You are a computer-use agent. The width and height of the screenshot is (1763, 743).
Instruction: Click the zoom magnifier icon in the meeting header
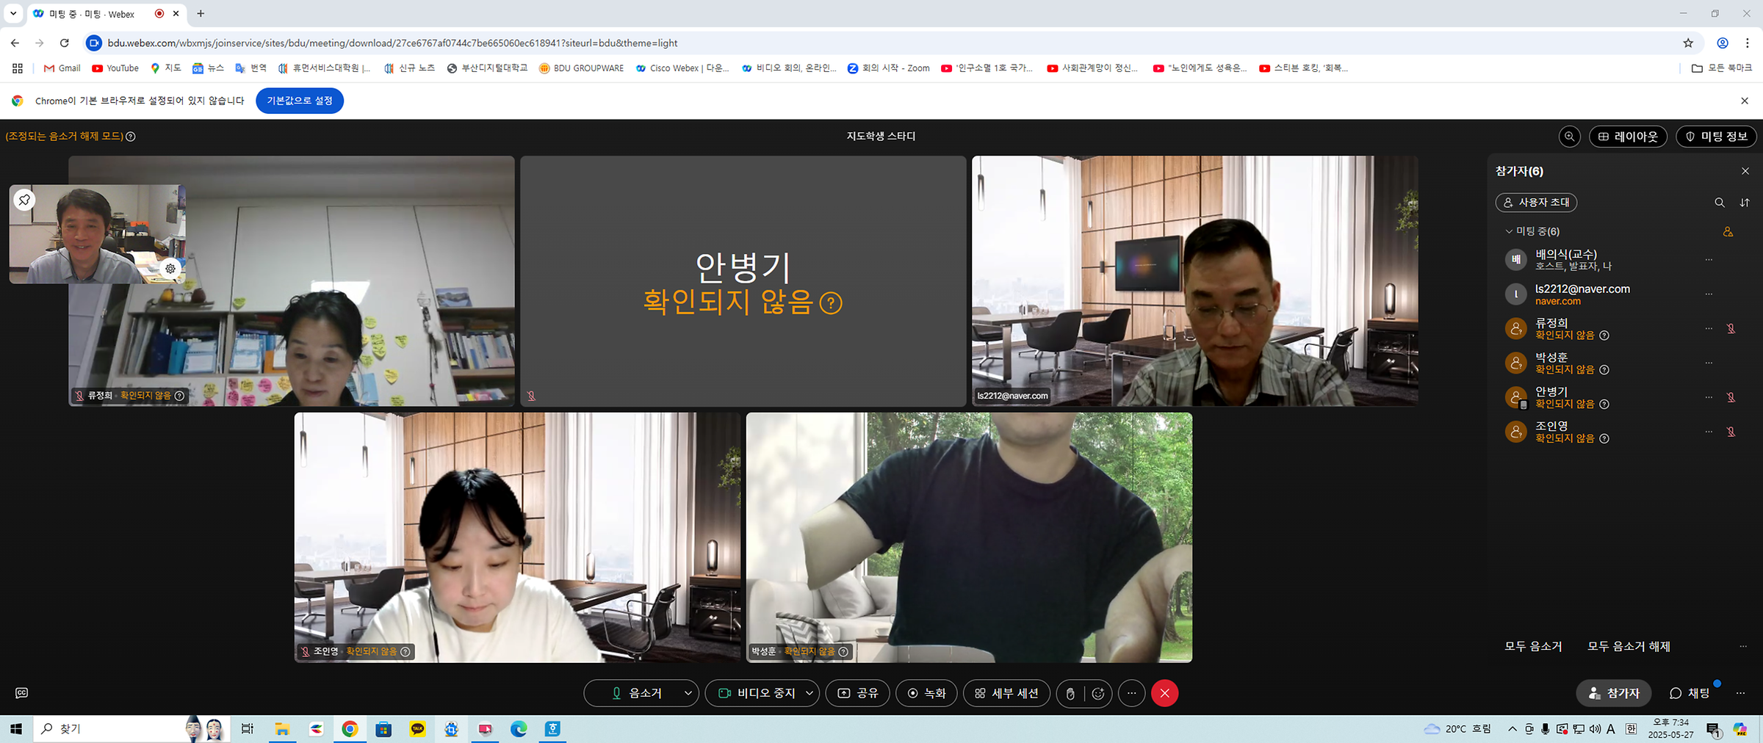coord(1570,137)
